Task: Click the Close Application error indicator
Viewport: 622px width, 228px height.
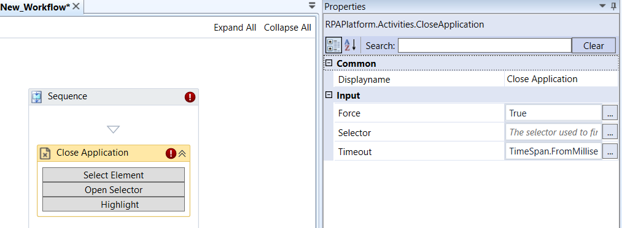Action: point(171,153)
